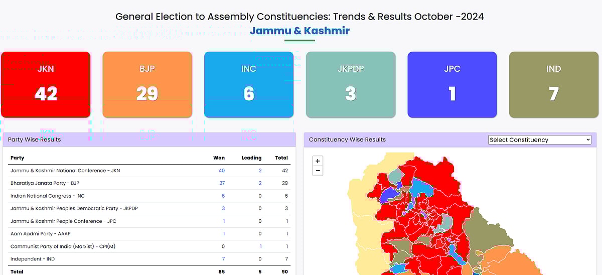Open Aam Aadmi Party won count link
Viewport: 602px width, 275px height.
(x=224, y=234)
